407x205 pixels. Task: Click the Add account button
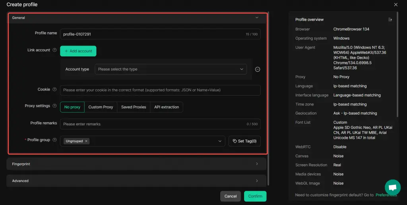pyautogui.click(x=78, y=51)
